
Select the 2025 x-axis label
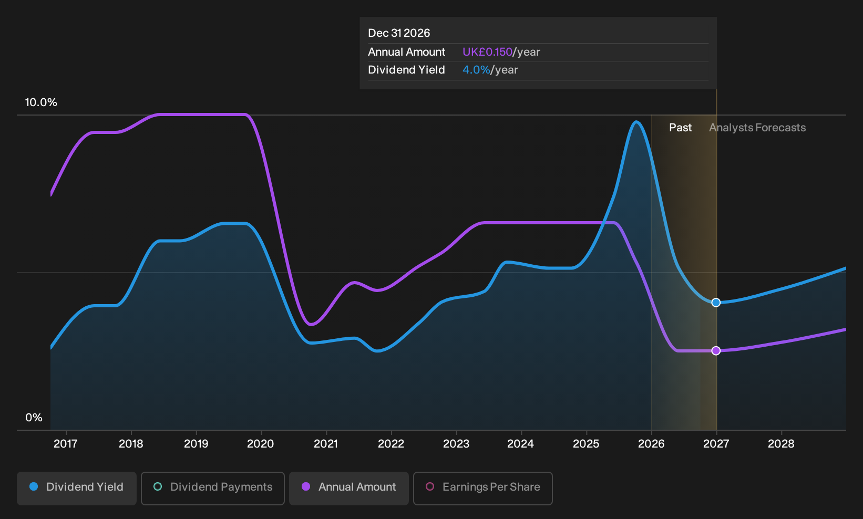coord(586,444)
